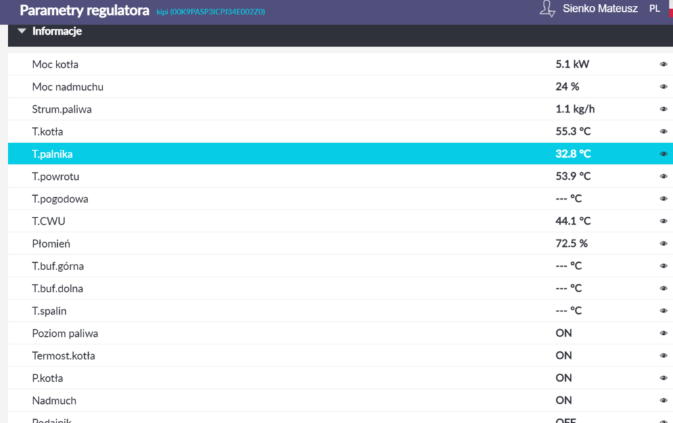Select the Termost.kotła row
The height and width of the screenshot is (423, 673).
coord(63,355)
